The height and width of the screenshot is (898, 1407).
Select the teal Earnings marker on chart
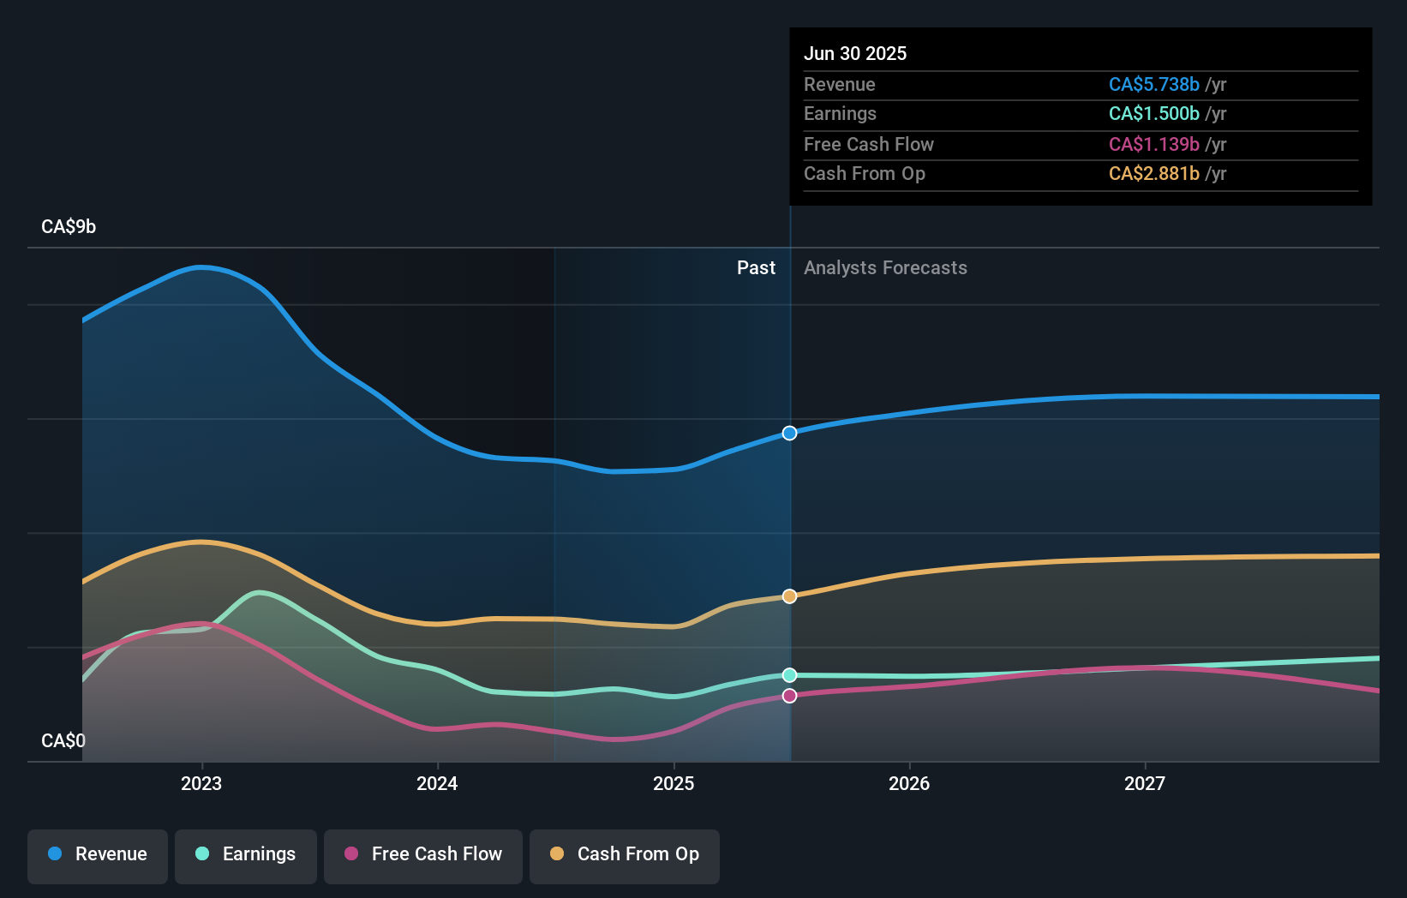tap(788, 675)
